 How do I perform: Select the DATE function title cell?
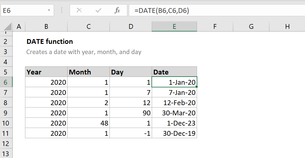[x=49, y=41]
